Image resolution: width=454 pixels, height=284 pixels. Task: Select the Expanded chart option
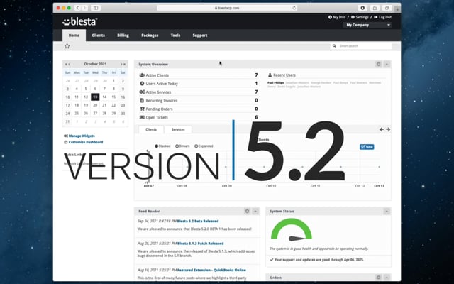click(204, 146)
